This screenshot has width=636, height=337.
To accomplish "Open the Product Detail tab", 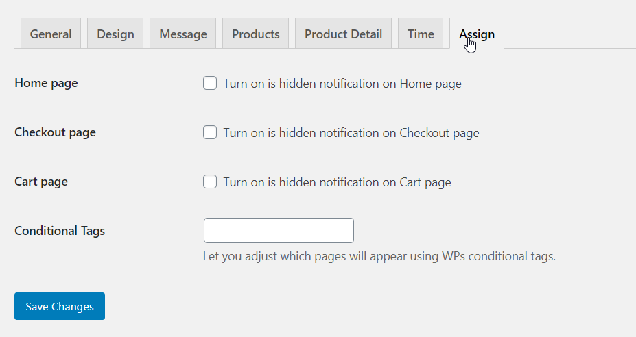I will click(x=343, y=34).
